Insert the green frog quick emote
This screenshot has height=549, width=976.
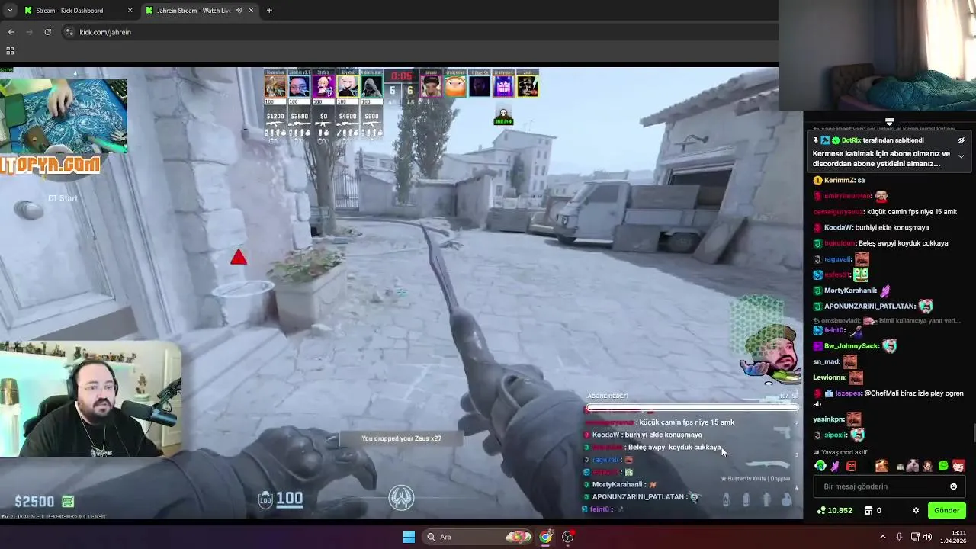[x=943, y=466]
